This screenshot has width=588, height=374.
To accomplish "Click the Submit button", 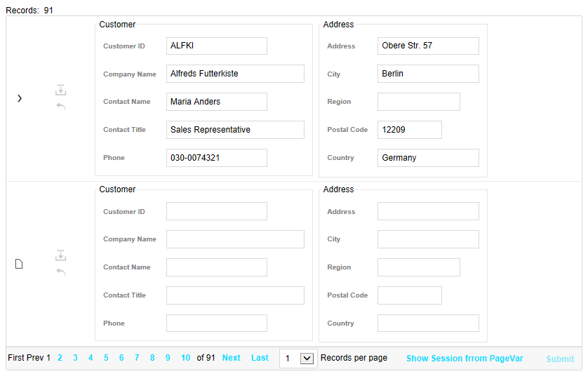I will [x=560, y=359].
